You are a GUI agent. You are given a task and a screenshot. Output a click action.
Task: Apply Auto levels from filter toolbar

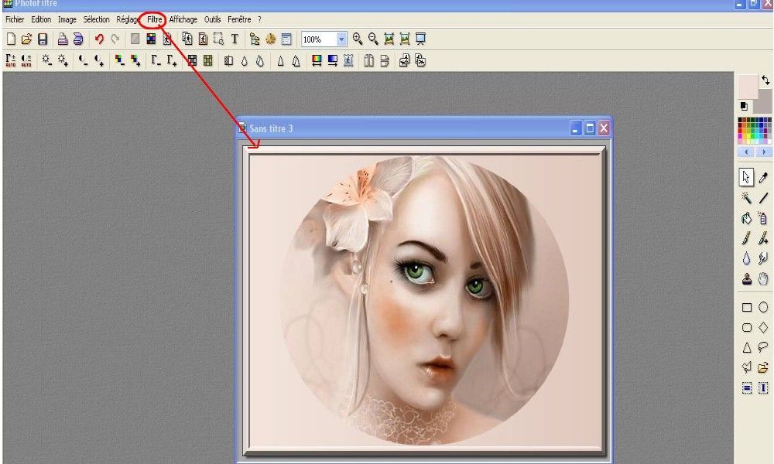click(x=11, y=60)
